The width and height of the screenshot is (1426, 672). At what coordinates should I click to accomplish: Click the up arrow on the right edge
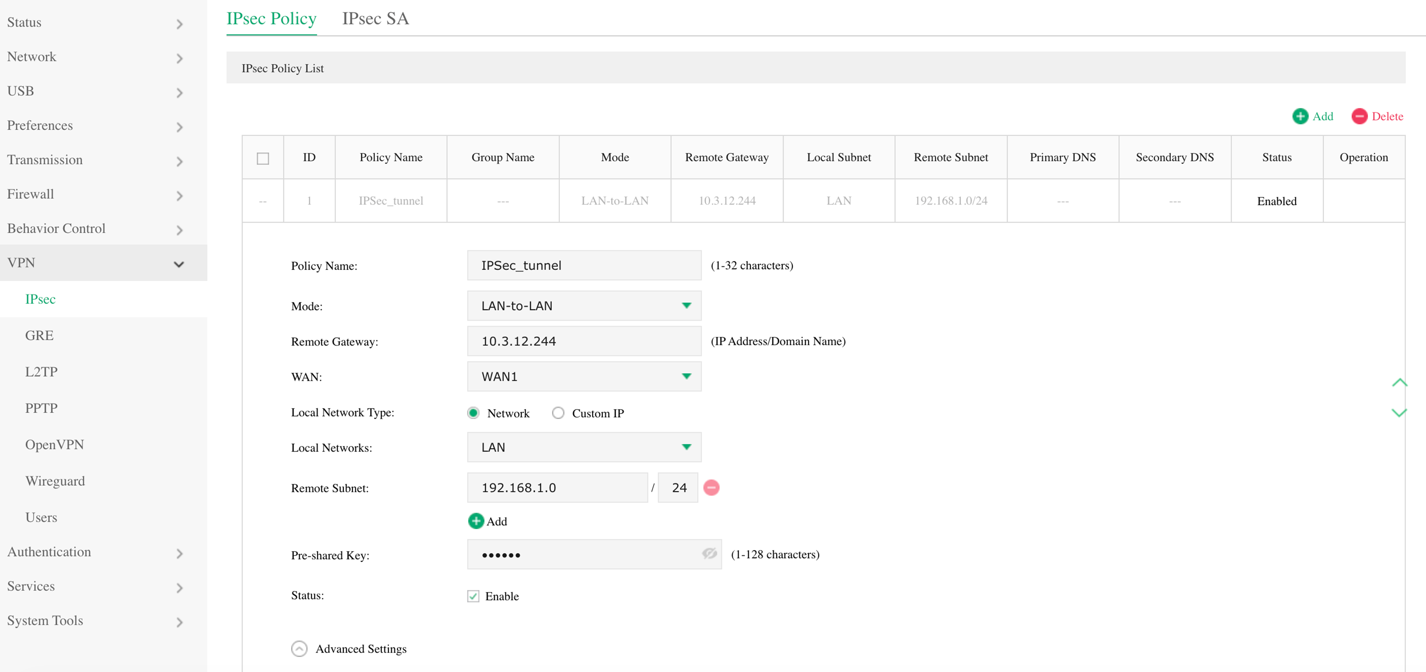[1399, 383]
